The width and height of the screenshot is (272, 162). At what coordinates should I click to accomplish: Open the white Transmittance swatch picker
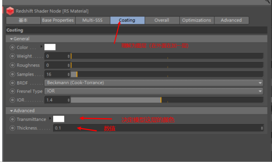click(x=59, y=119)
